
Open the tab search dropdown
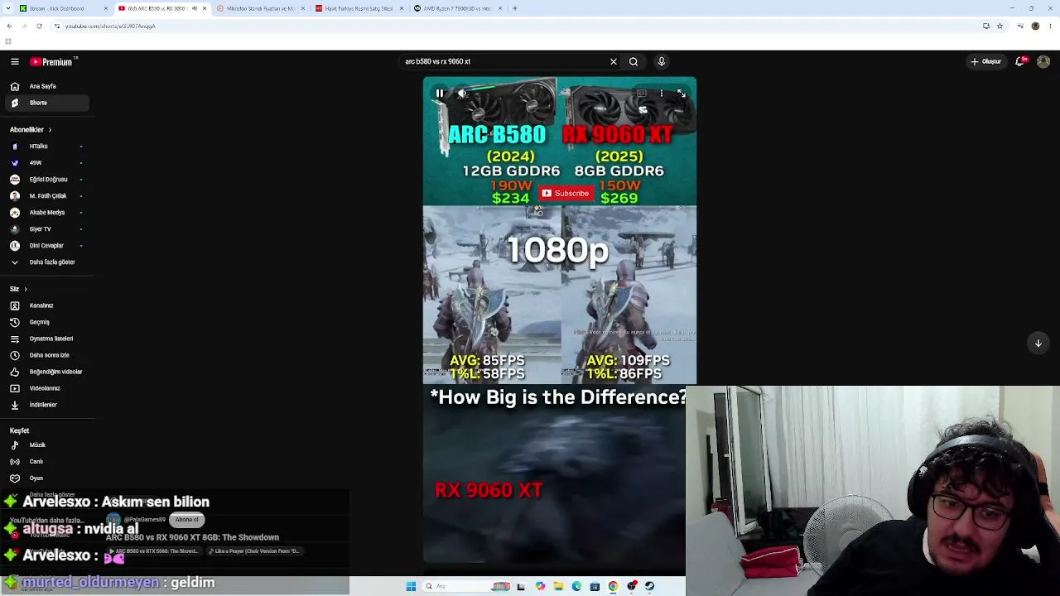[8, 8]
